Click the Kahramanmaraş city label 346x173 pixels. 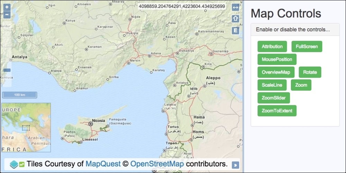[x=211, y=31]
